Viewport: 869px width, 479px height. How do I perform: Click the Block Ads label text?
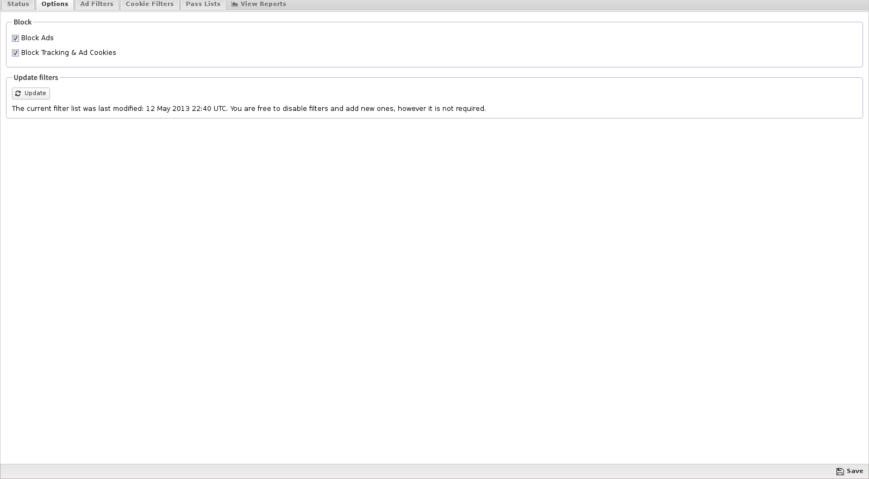[x=37, y=38]
